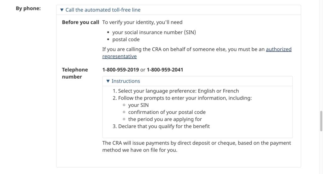Click the phone number 1-800-959-2019
Viewport: 323px width, 174px height.
click(120, 69)
